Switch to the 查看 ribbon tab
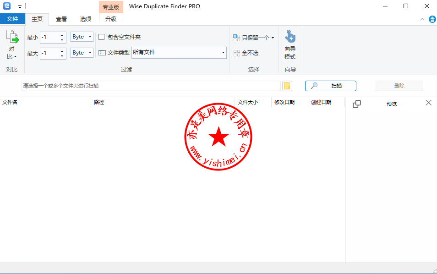 61,19
